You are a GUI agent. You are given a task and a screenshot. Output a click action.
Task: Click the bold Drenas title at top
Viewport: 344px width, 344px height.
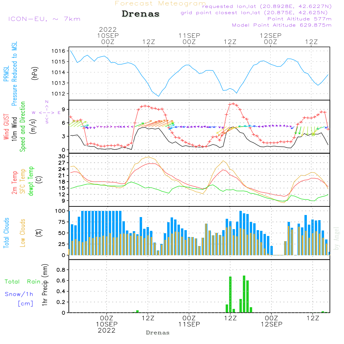point(141,14)
